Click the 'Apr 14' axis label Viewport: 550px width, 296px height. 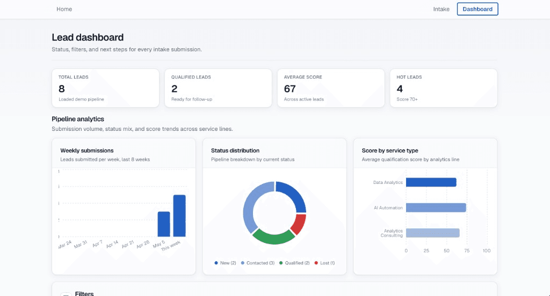tap(112, 244)
